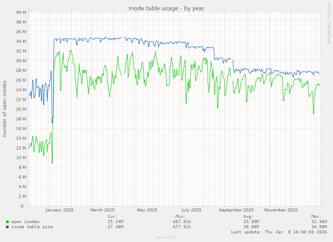This screenshot has width=333, height=242.
Task: Click the 'Last update' timestamp line
Action: click(279, 232)
